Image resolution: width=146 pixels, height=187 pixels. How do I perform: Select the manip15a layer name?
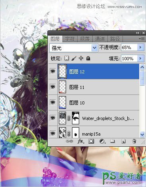91,134
